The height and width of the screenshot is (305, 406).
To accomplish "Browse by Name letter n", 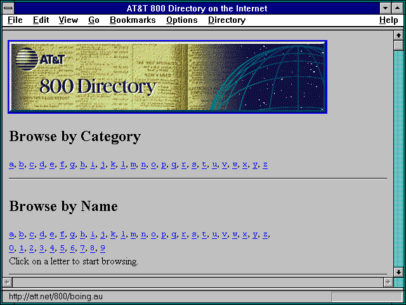I will pos(143,234).
